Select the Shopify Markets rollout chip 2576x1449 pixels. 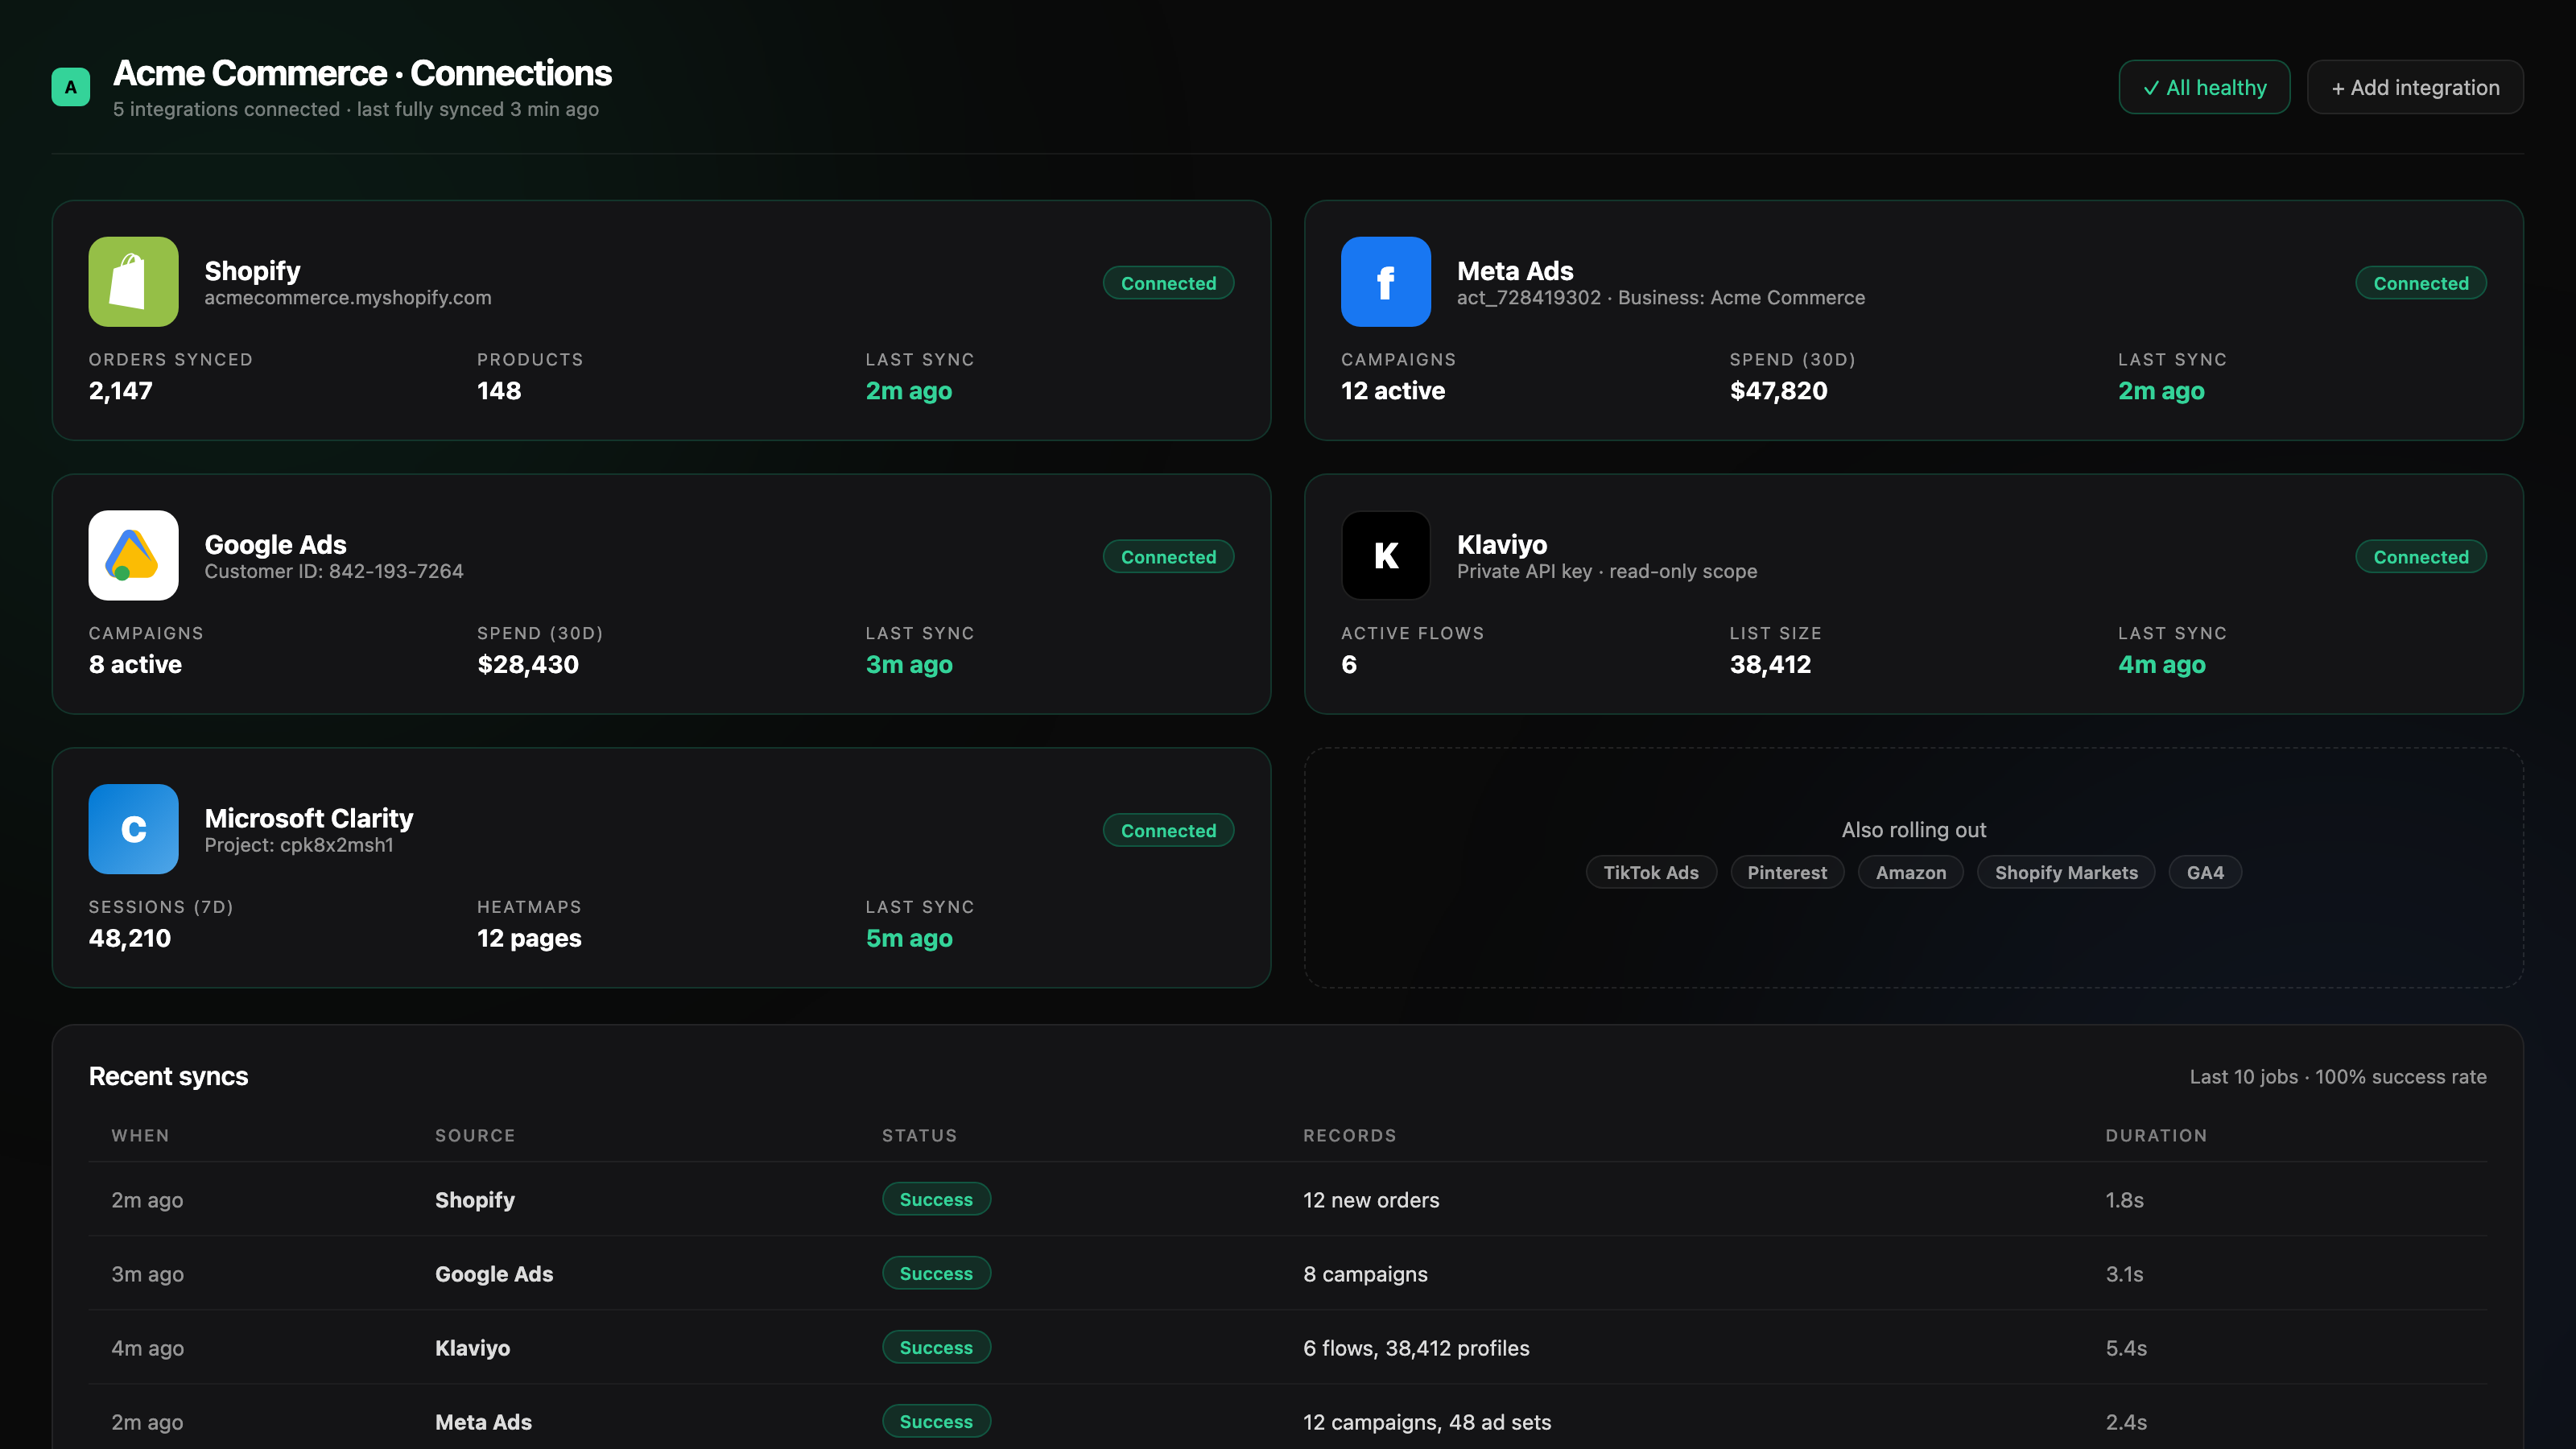2066,872
